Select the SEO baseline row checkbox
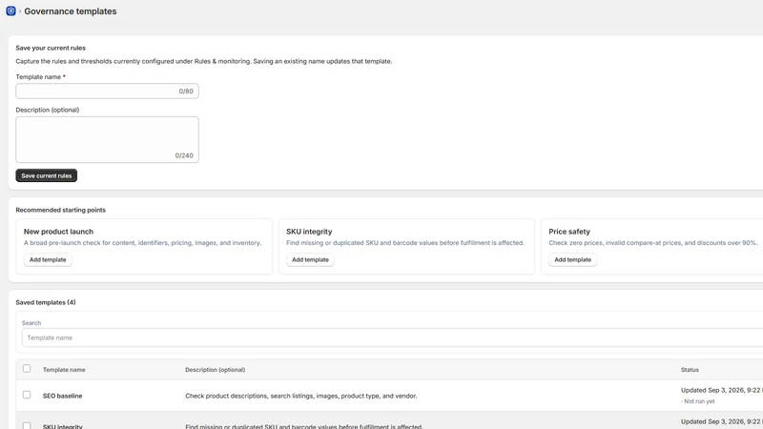Viewport: 763px width, 429px height. tap(27, 395)
